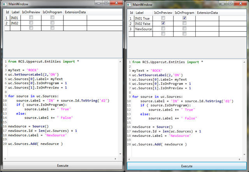Maximize the left MainWindow
Viewport: 249px width, 172px height.
(106, 3)
